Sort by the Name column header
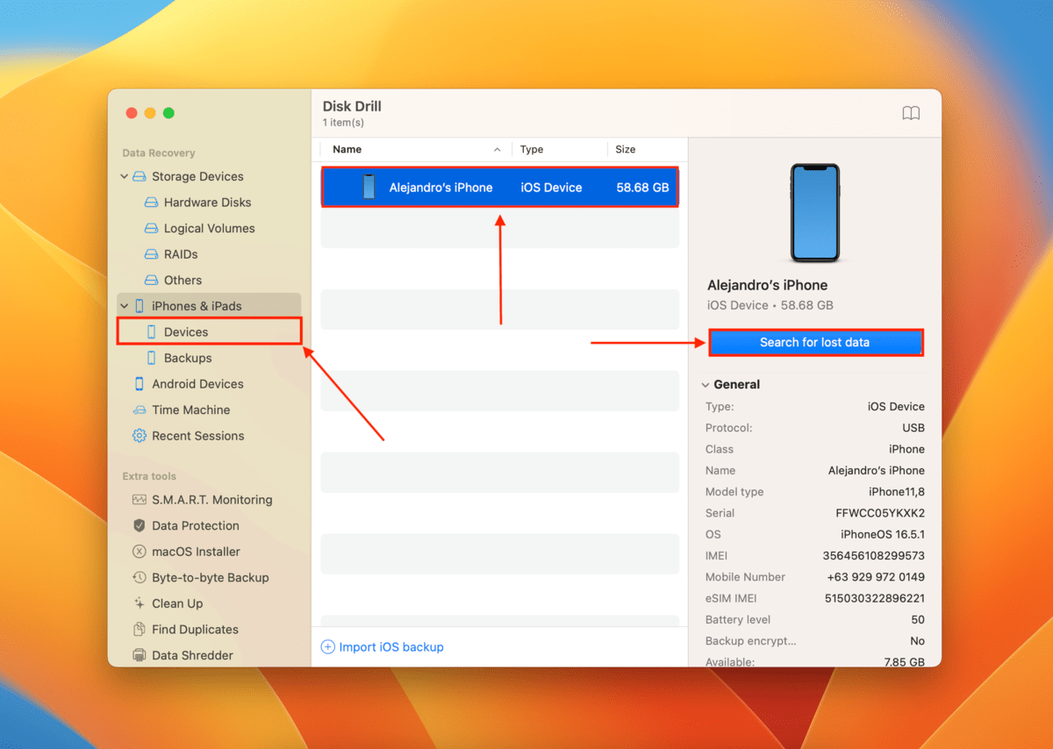The height and width of the screenshot is (749, 1053). [x=347, y=150]
